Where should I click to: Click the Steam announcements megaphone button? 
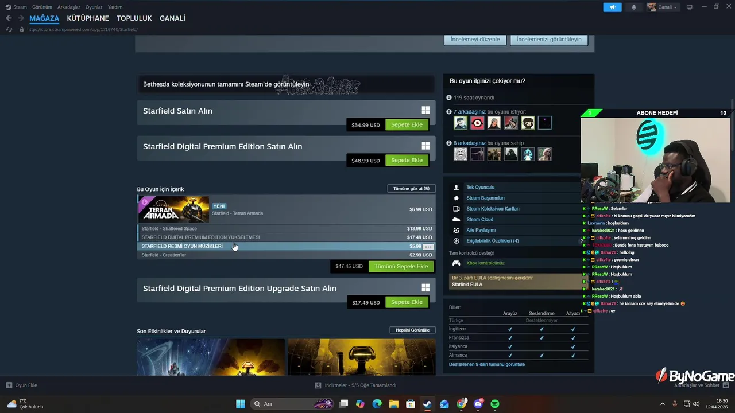coord(612,7)
